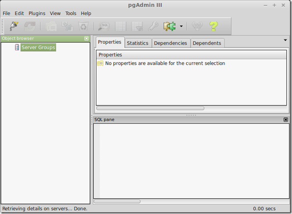Click the note icon beside No properties message
The width and height of the screenshot is (292, 214).
[100, 63]
